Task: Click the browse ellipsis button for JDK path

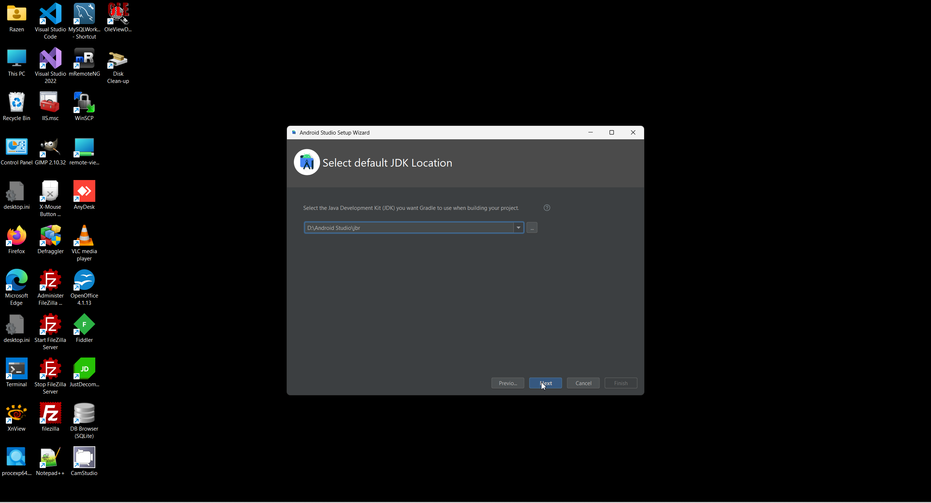Action: coord(532,228)
